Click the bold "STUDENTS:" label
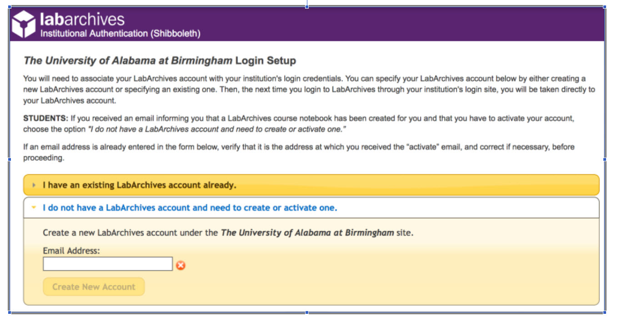The height and width of the screenshot is (322, 617). pos(45,119)
